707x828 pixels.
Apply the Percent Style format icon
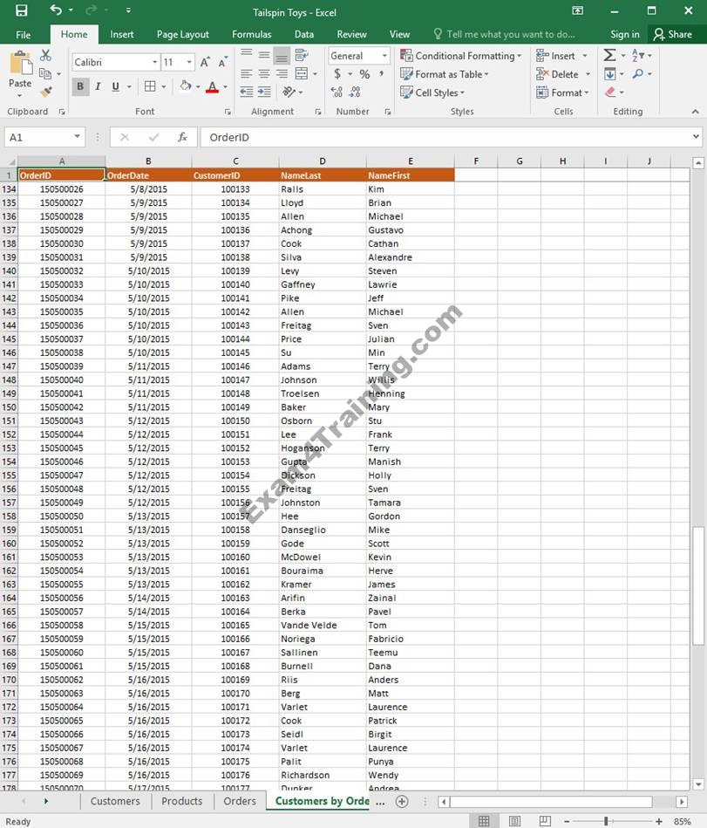[364, 74]
